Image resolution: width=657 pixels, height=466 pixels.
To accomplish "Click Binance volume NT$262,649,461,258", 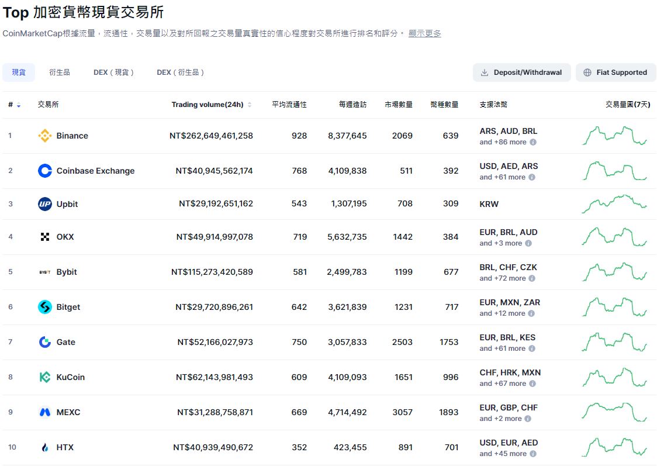I will click(x=211, y=136).
